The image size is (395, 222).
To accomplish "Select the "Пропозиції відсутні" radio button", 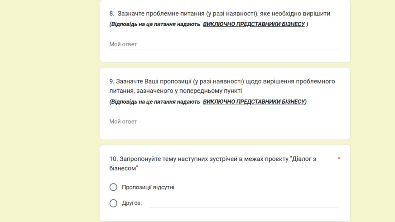I will click(x=113, y=187).
